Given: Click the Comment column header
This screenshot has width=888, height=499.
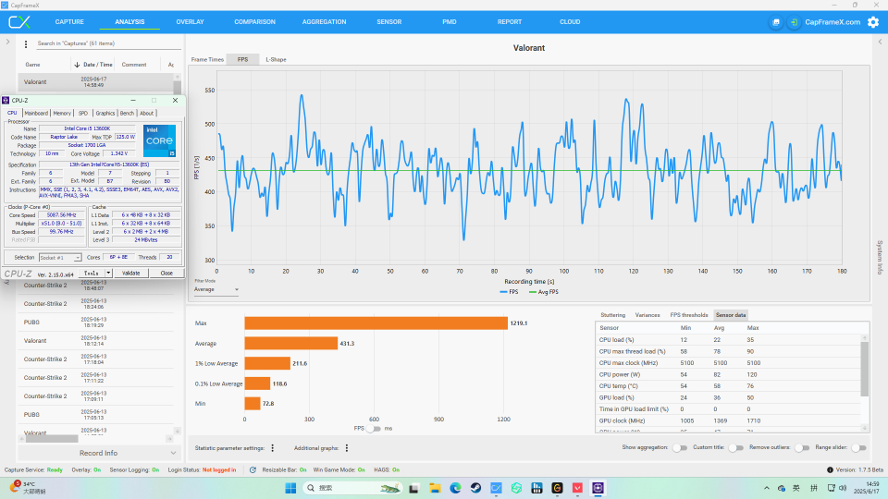Looking at the screenshot, I should (x=134, y=65).
